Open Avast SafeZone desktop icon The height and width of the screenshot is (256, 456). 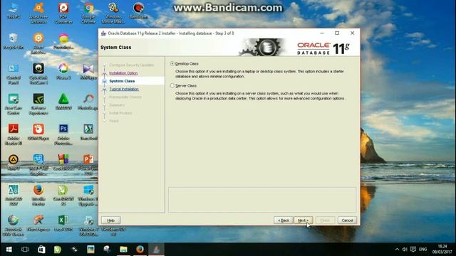pyautogui.click(x=38, y=43)
